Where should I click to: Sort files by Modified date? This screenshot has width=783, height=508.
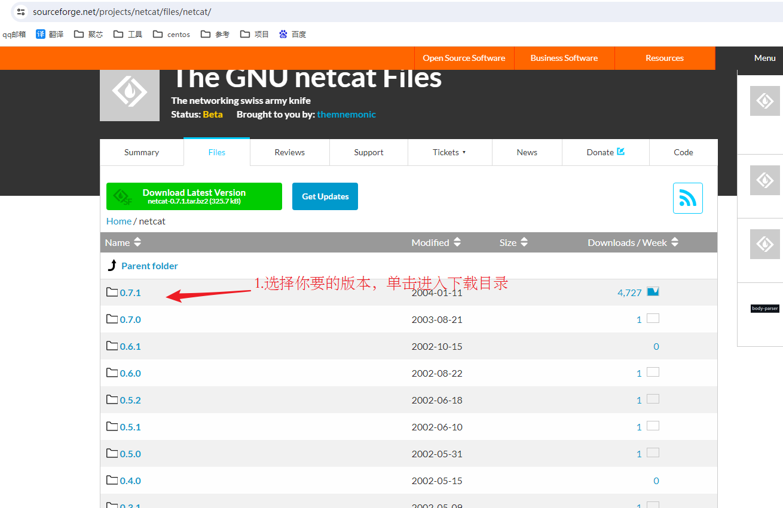click(x=436, y=242)
